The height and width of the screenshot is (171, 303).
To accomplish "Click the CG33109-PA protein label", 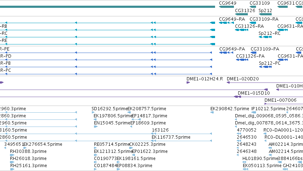I will click(265, 49).
